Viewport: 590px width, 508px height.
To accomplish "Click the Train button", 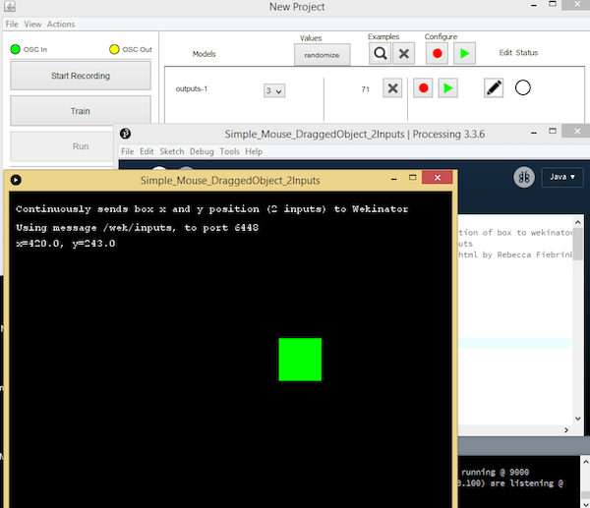I will pos(81,111).
